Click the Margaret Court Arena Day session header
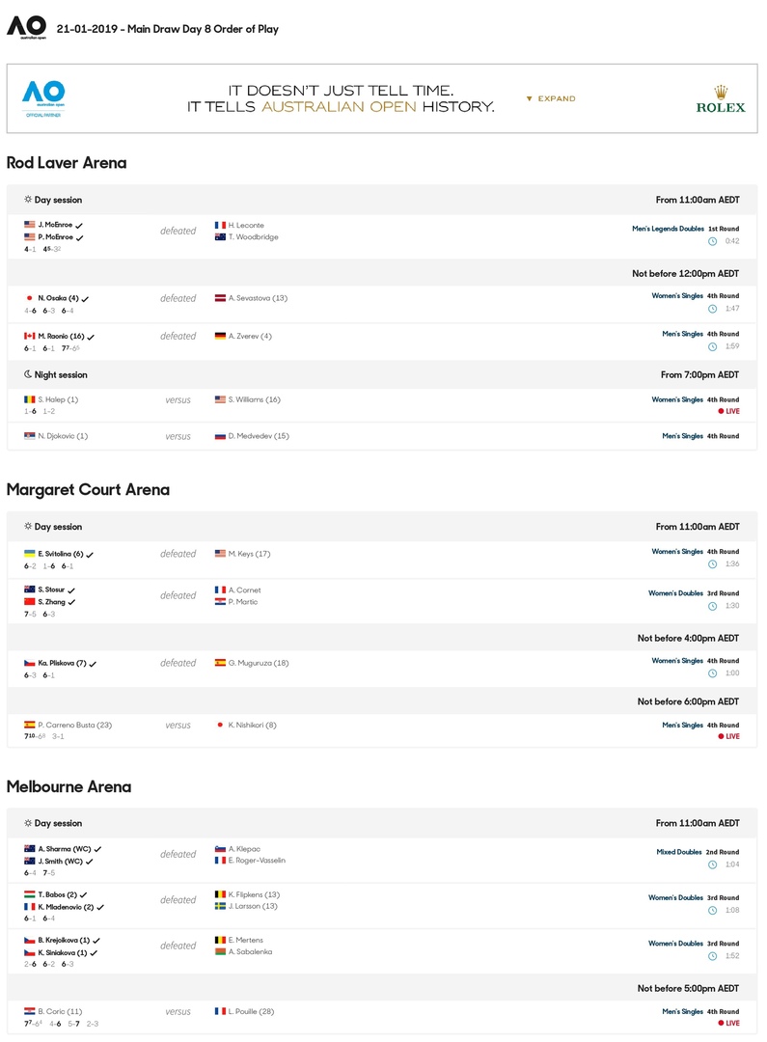Viewport: 767px width, 1042px height. [382, 527]
